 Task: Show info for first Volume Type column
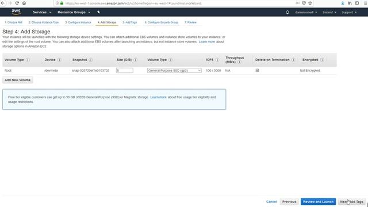(x=28, y=60)
